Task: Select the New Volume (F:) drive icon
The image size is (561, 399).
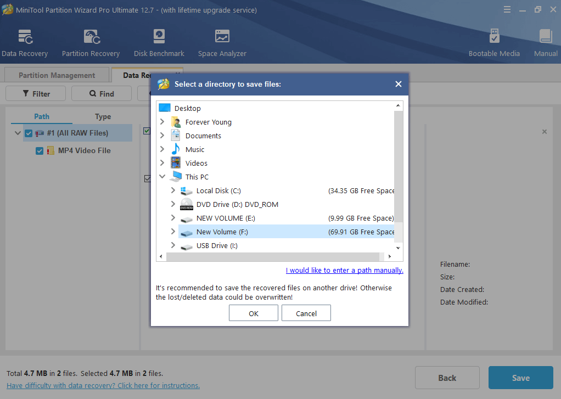Action: click(187, 233)
